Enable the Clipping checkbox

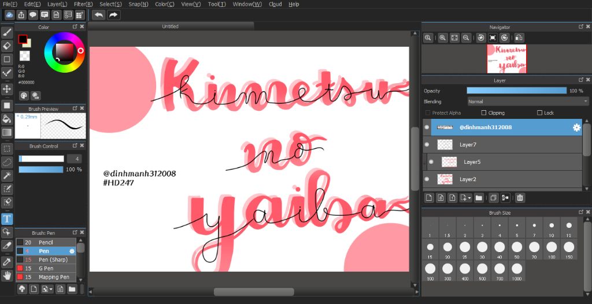pos(484,113)
